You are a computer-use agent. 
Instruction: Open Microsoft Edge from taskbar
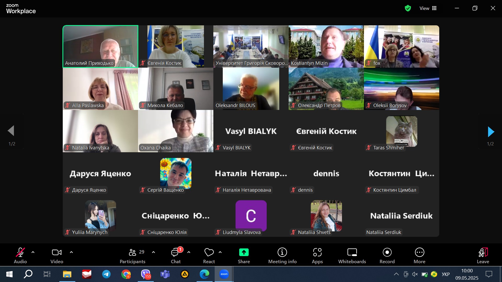(204, 274)
